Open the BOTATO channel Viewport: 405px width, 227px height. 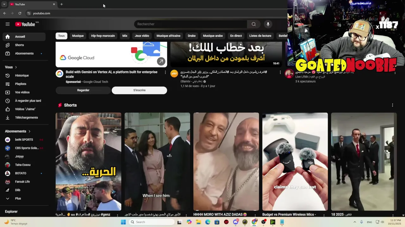[x=24, y=173]
